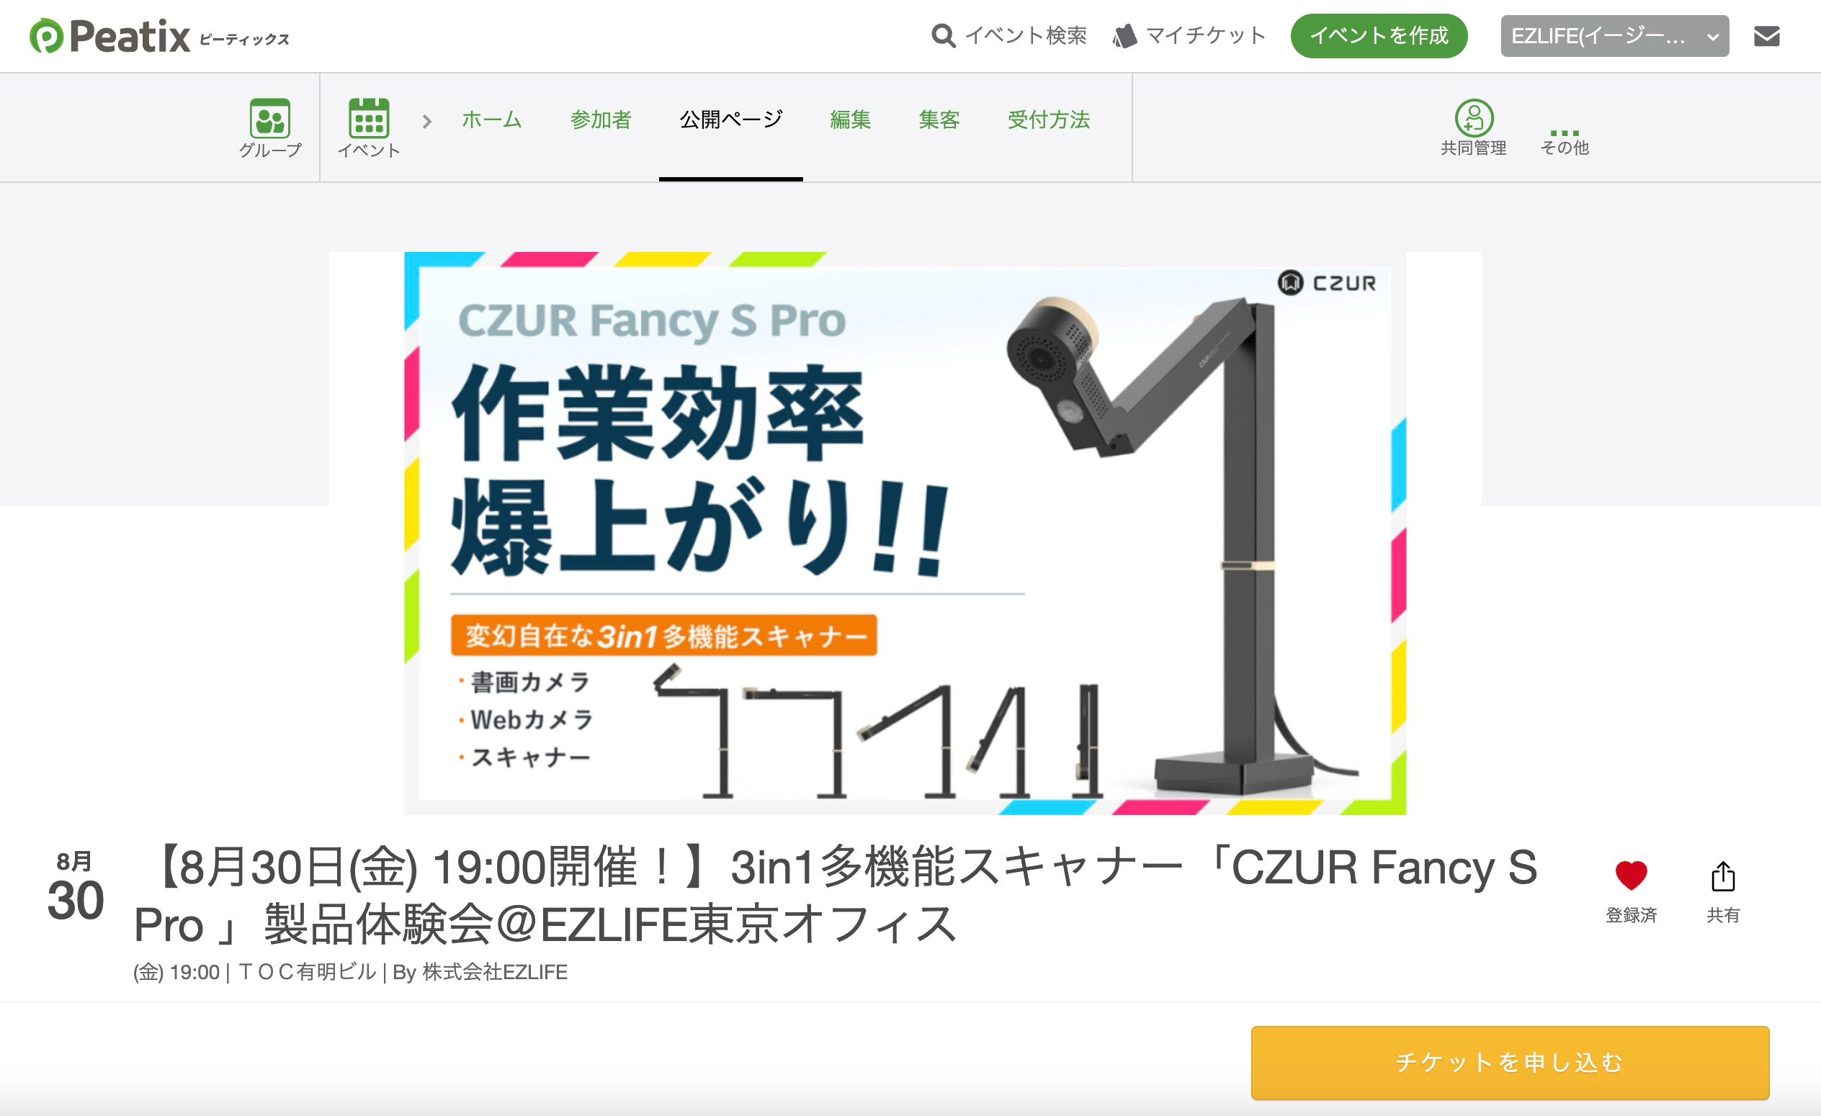Click the イベント検索 magnifier
The image size is (1821, 1116).
pos(943,35)
